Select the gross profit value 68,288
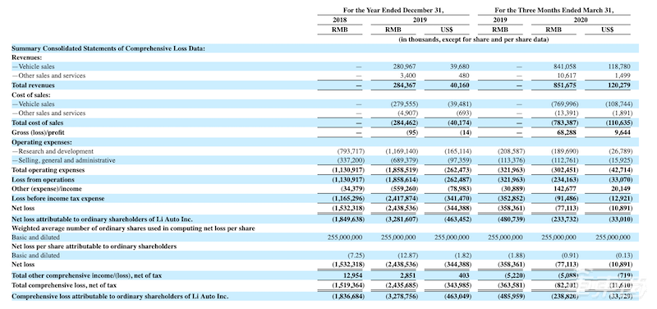This screenshot has height=309, width=657. click(567, 132)
